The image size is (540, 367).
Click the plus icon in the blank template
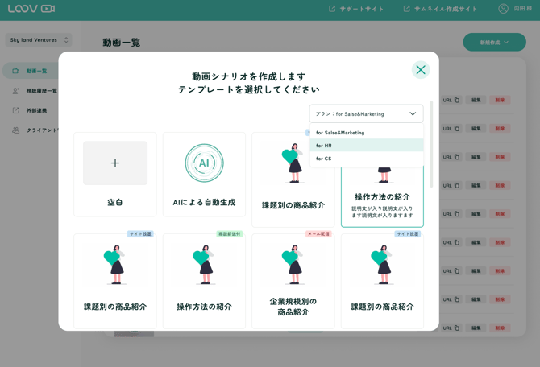pyautogui.click(x=115, y=163)
